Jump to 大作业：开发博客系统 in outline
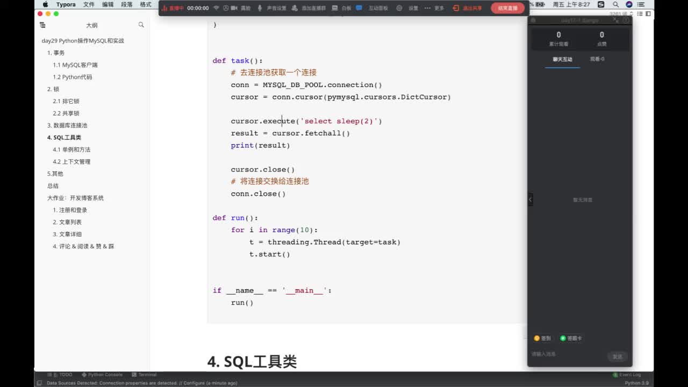This screenshot has width=688, height=387. pos(75,198)
